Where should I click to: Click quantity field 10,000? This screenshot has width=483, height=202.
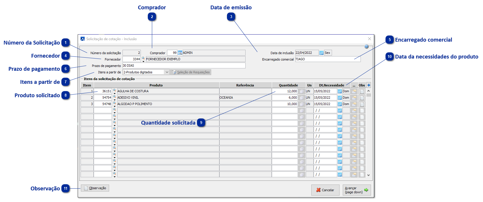pos(285,104)
